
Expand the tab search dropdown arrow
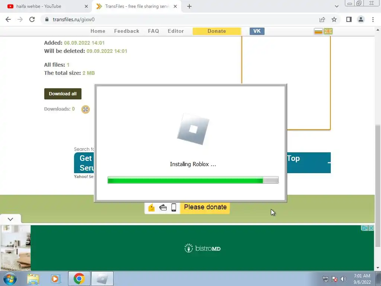(336, 6)
